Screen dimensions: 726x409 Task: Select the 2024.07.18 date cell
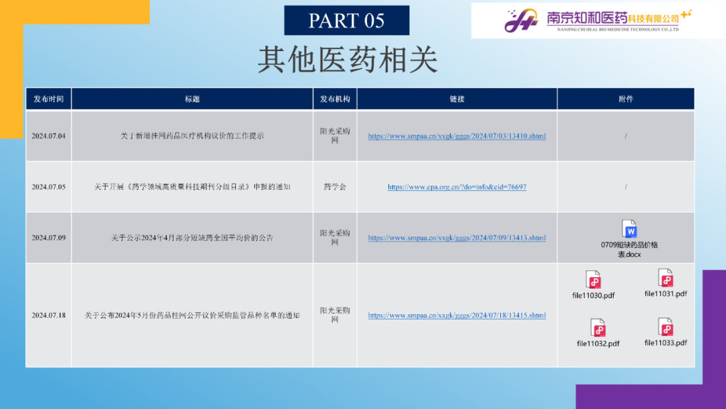48,315
